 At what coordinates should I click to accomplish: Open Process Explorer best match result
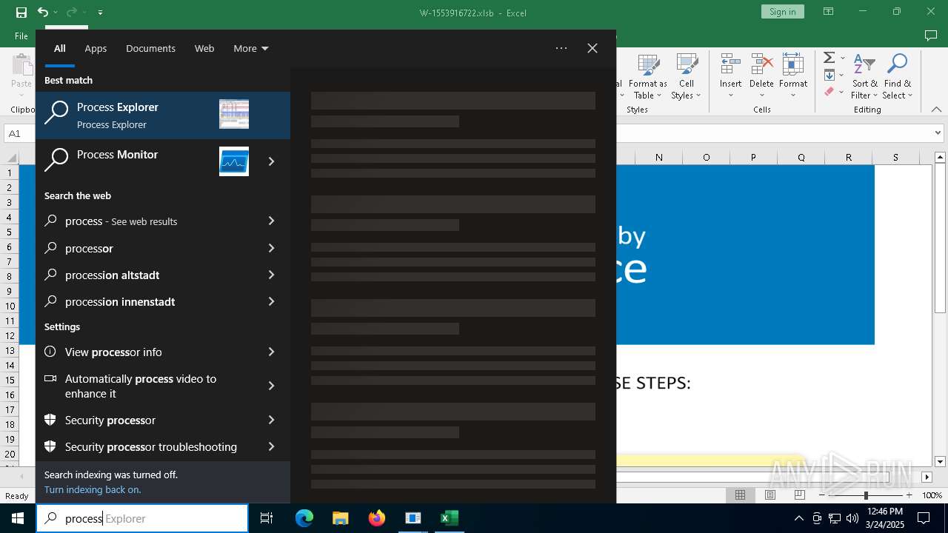coord(163,115)
